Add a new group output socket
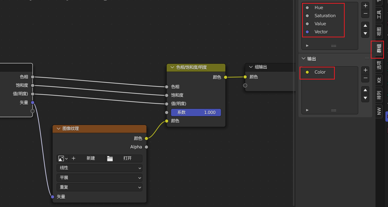The width and height of the screenshot is (388, 207). click(x=365, y=70)
